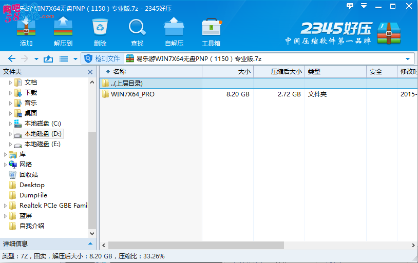Go forward with the right arrow
Image resolution: width=418 pixels, height=263 pixels.
tap(25, 58)
